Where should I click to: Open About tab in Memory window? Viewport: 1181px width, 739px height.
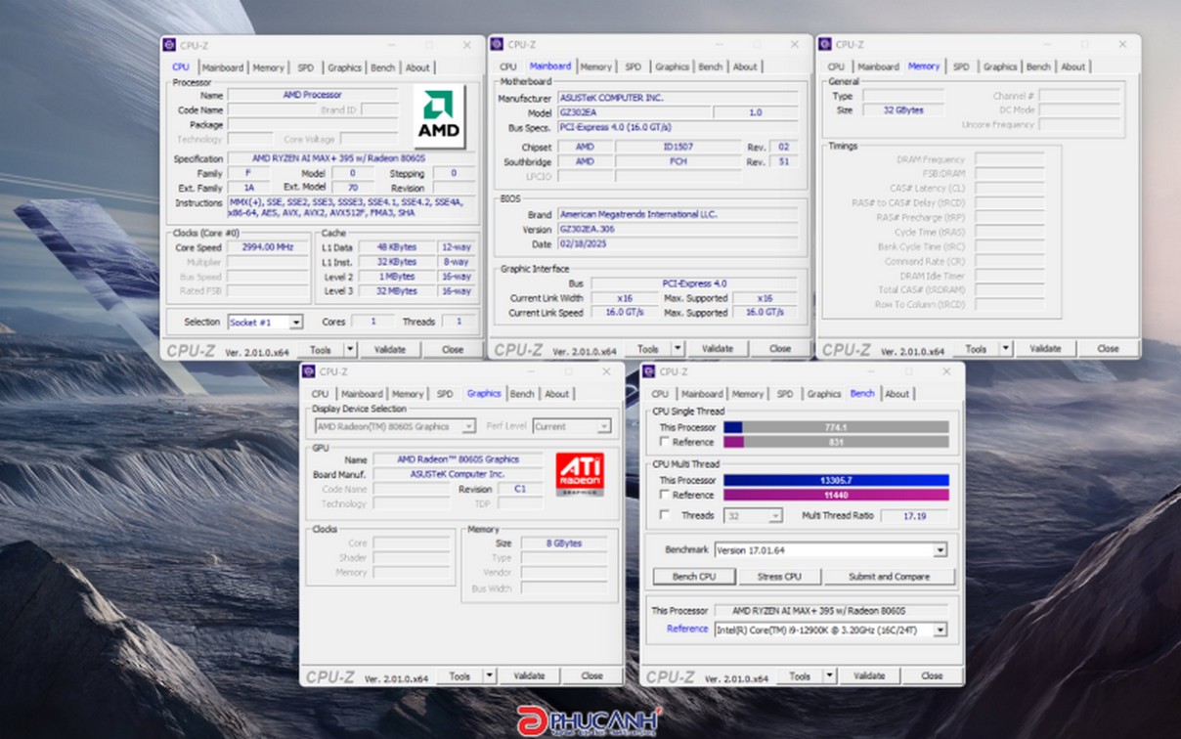[1072, 67]
